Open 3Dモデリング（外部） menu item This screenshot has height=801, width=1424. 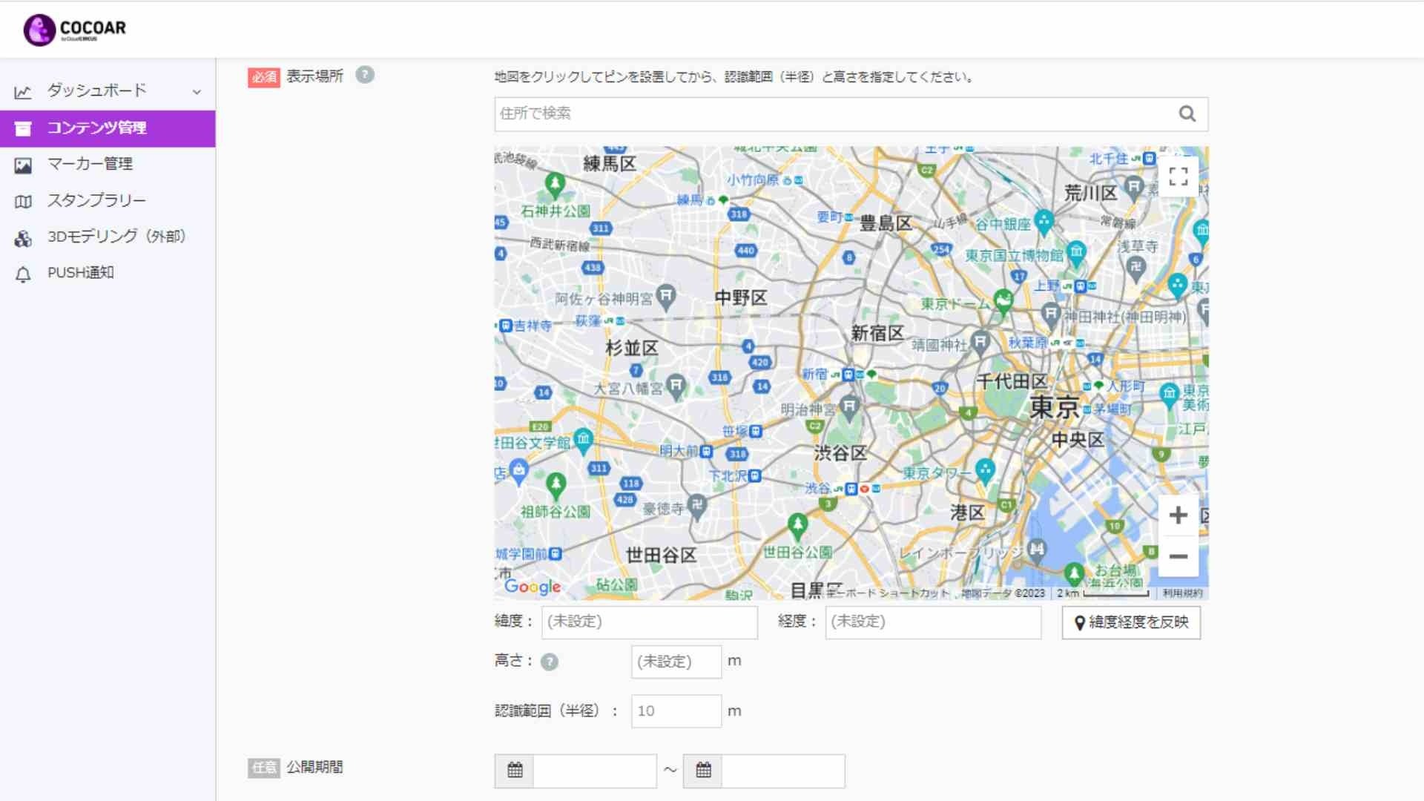116,237
